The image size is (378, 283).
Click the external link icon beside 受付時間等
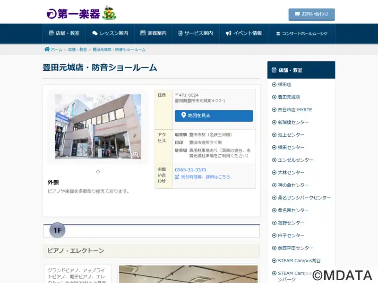point(177,177)
